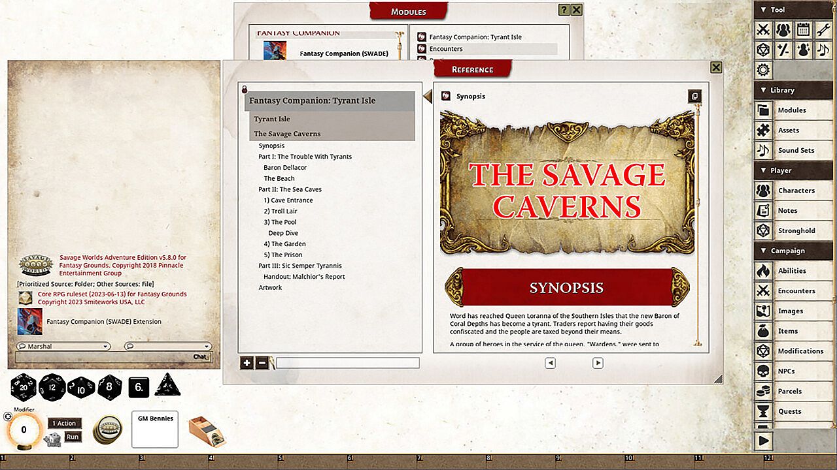Click the Modules folder icon in Library

[x=763, y=110]
